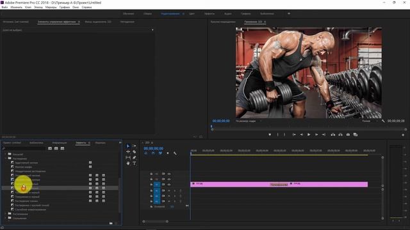The image size is (410, 230).
Task: Select the Hand tool
Action: [128, 164]
